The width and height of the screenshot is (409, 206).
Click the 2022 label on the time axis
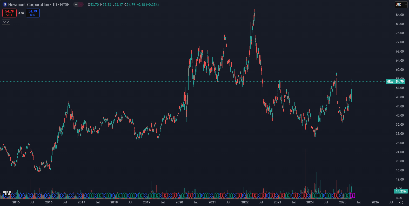(x=245, y=202)
